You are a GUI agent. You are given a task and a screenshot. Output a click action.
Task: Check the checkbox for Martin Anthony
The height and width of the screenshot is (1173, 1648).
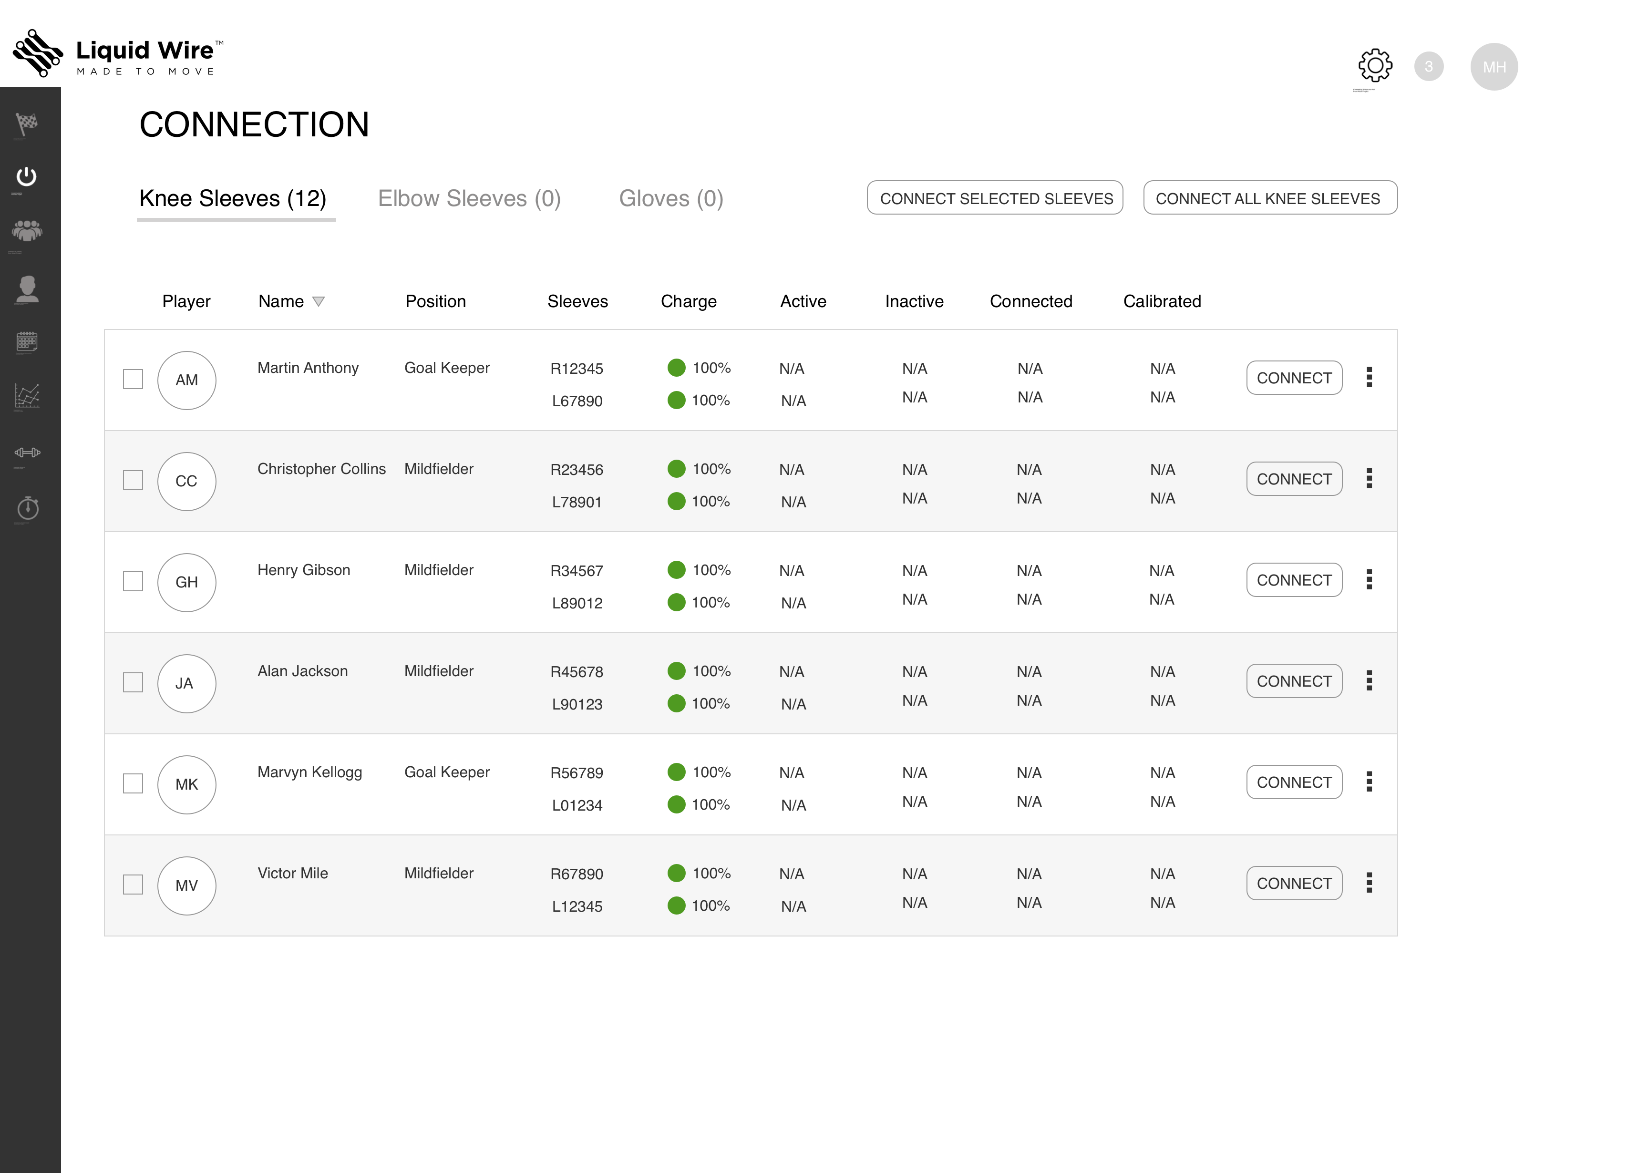pos(133,378)
